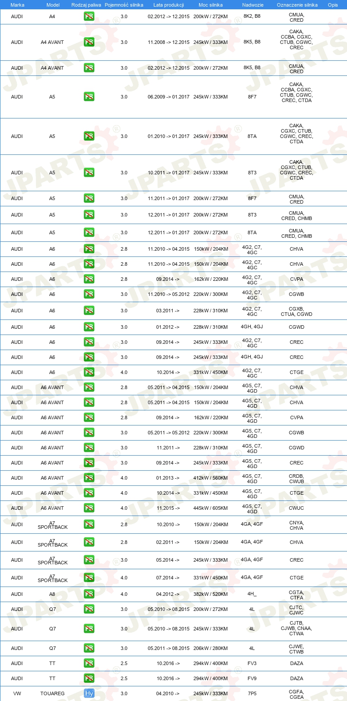Viewport: 347px width, 701px height.
Task: Click the fuel icon in the A5 01.2010 8TA row
Action: 89,136
